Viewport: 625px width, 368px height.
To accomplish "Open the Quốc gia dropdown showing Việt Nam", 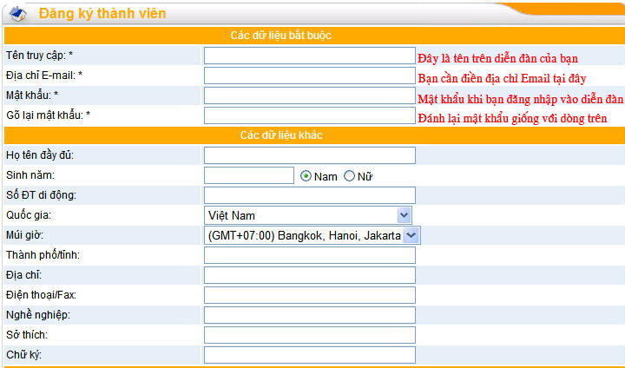I will [308, 215].
